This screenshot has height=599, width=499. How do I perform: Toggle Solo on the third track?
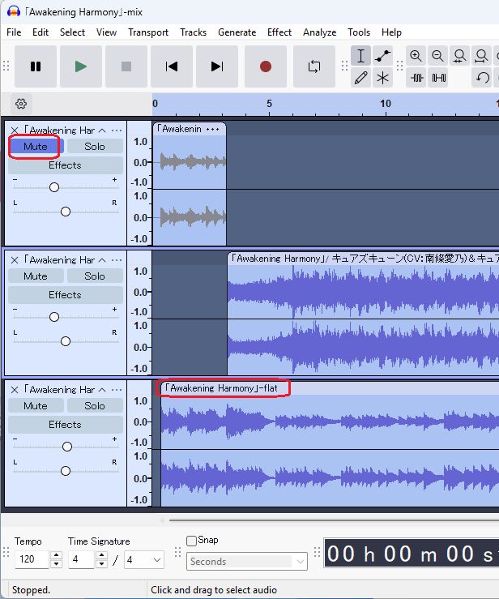[95, 405]
